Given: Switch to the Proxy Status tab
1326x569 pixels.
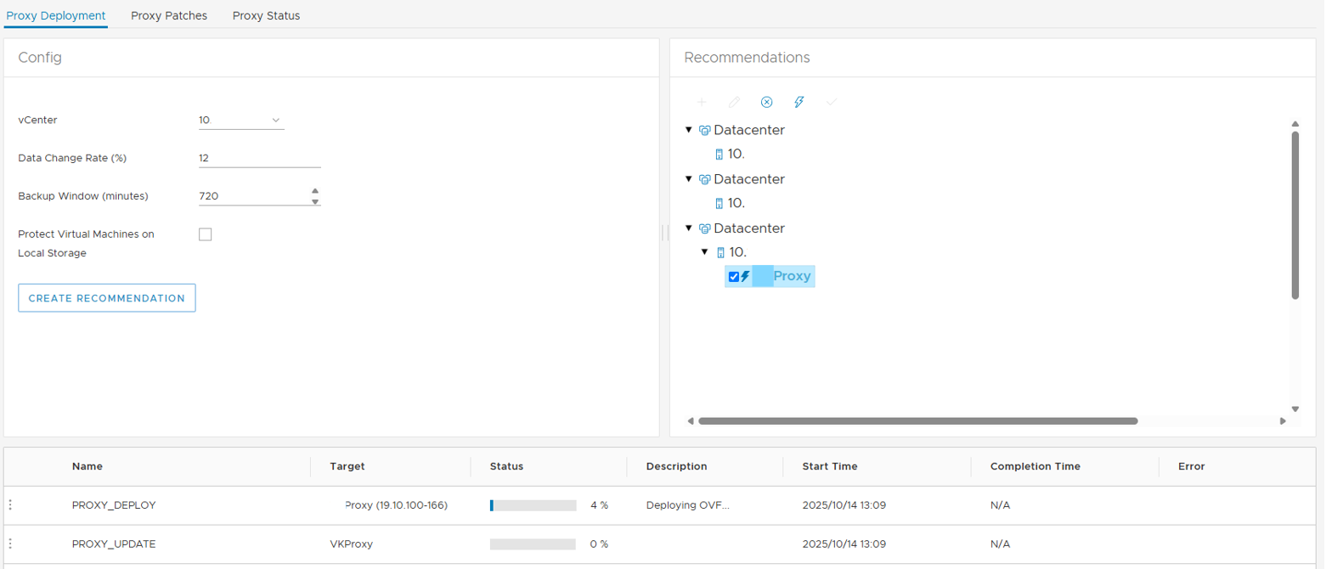Looking at the screenshot, I should tap(266, 15).
